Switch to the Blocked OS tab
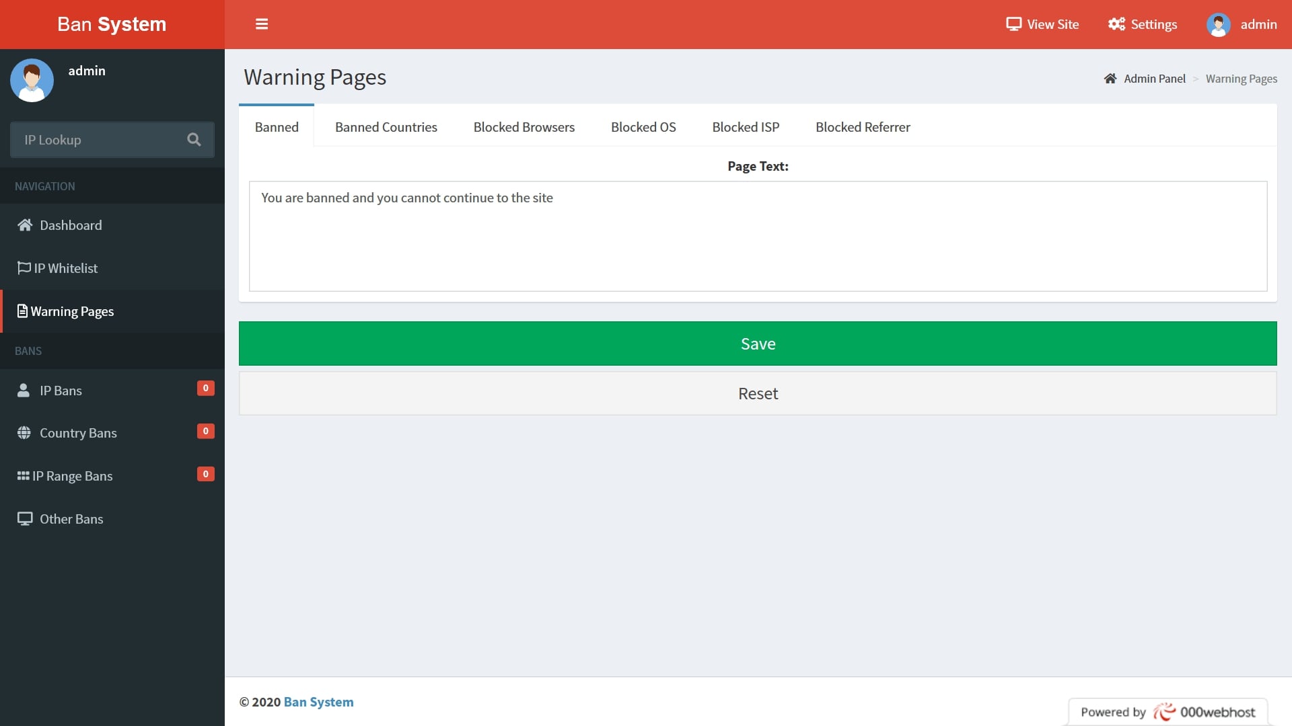The height and width of the screenshot is (726, 1292). [x=643, y=126]
